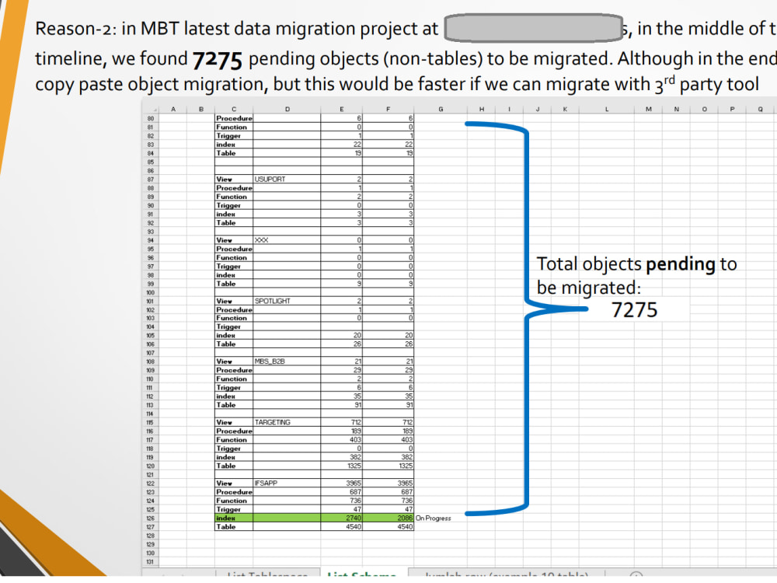Select column L header
This screenshot has height=583, width=777.
tap(607, 109)
